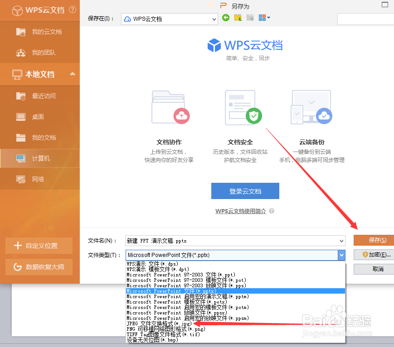Viewport: 394px width, 347px height.
Task: Click the WPS云文档 help question-mark icon
Action: click(x=73, y=10)
